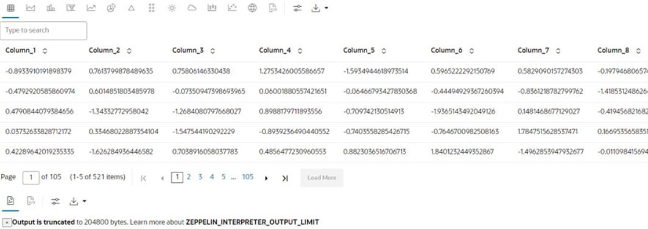
Task: Expand bottom toolbar download options arrow
Action: tap(84, 202)
